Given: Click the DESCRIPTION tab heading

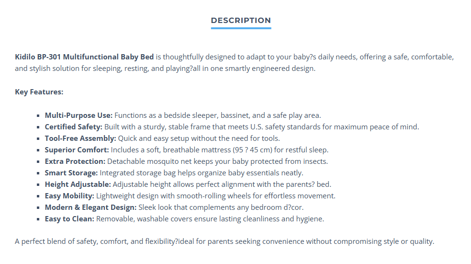Looking at the screenshot, I should tap(241, 21).
